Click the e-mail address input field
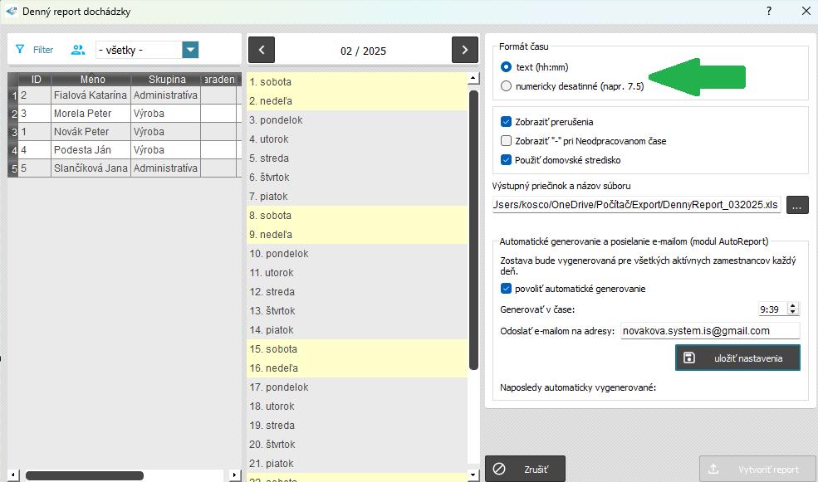 coord(709,330)
